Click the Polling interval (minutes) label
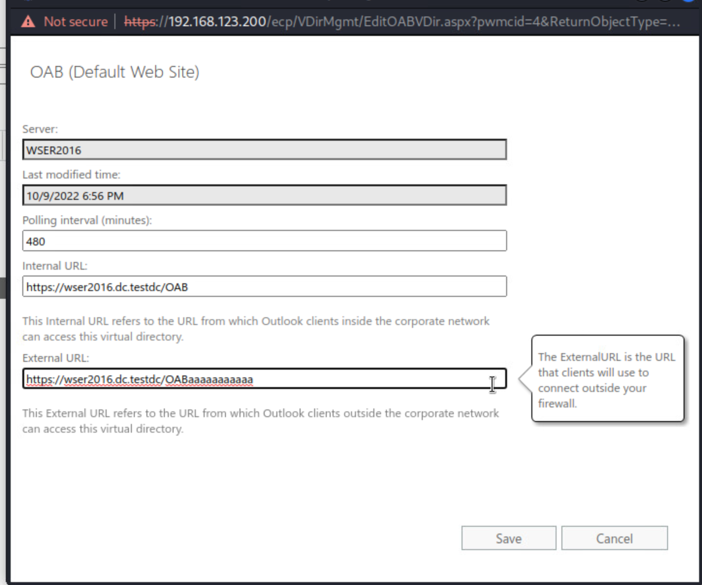 pyautogui.click(x=87, y=220)
